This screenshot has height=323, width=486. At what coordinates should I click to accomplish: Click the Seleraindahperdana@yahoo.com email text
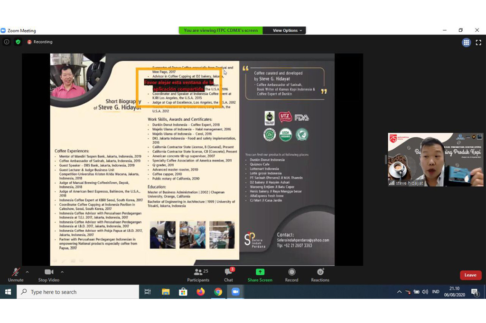pos(303,240)
